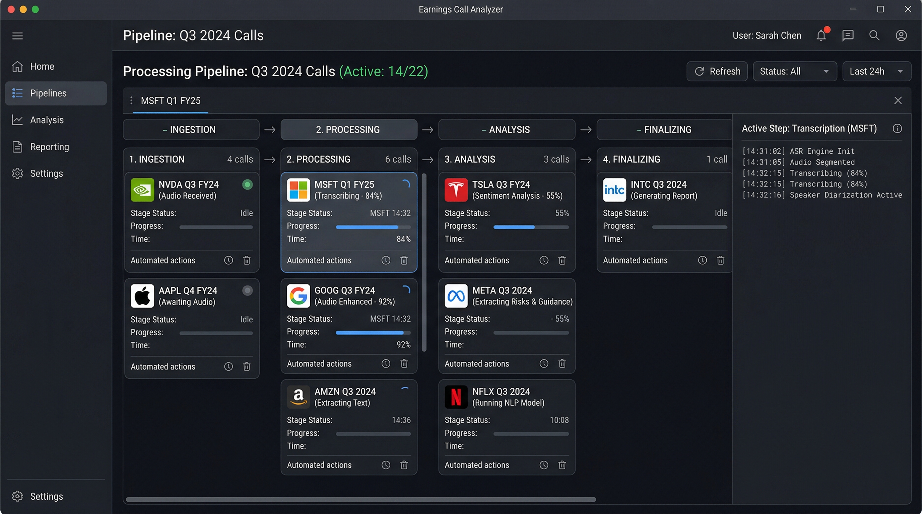The image size is (922, 514).
Task: Show info for Active Step Transcription panel
Action: pyautogui.click(x=897, y=128)
